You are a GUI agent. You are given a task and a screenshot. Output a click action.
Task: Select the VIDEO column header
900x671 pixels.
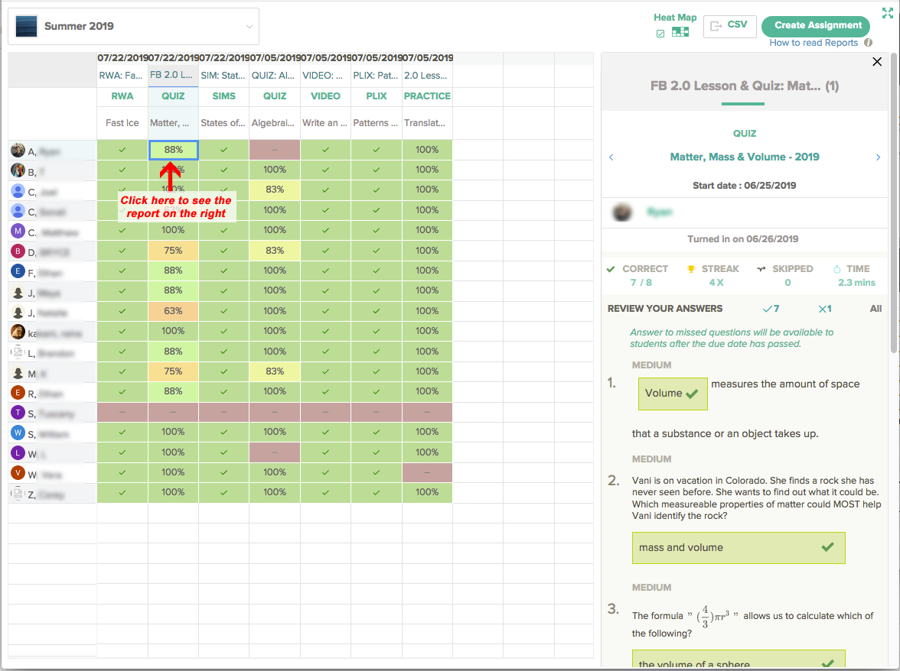pyautogui.click(x=325, y=96)
